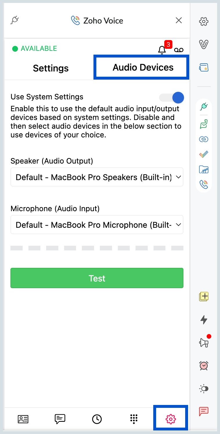Open the sticky note plus icon

204,297
